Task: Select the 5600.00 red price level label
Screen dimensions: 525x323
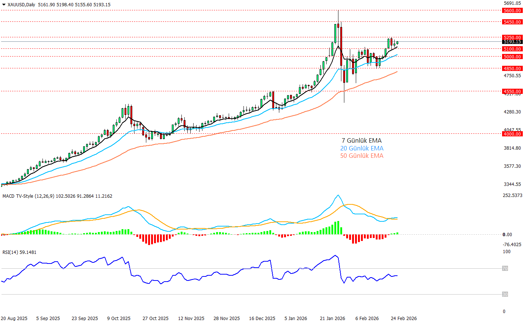Action: [x=512, y=11]
